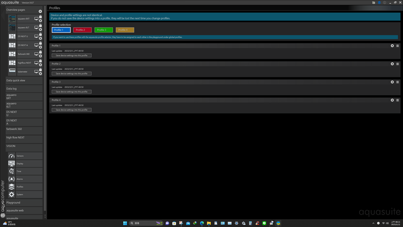Click desktop mode icon for tubemeter page

[x=36, y=72]
